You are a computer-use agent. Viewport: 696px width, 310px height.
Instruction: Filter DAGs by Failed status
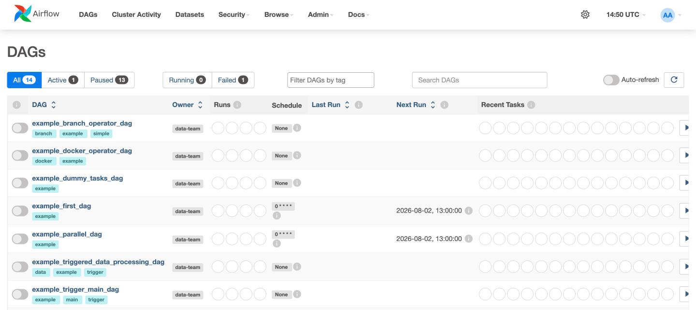click(233, 80)
